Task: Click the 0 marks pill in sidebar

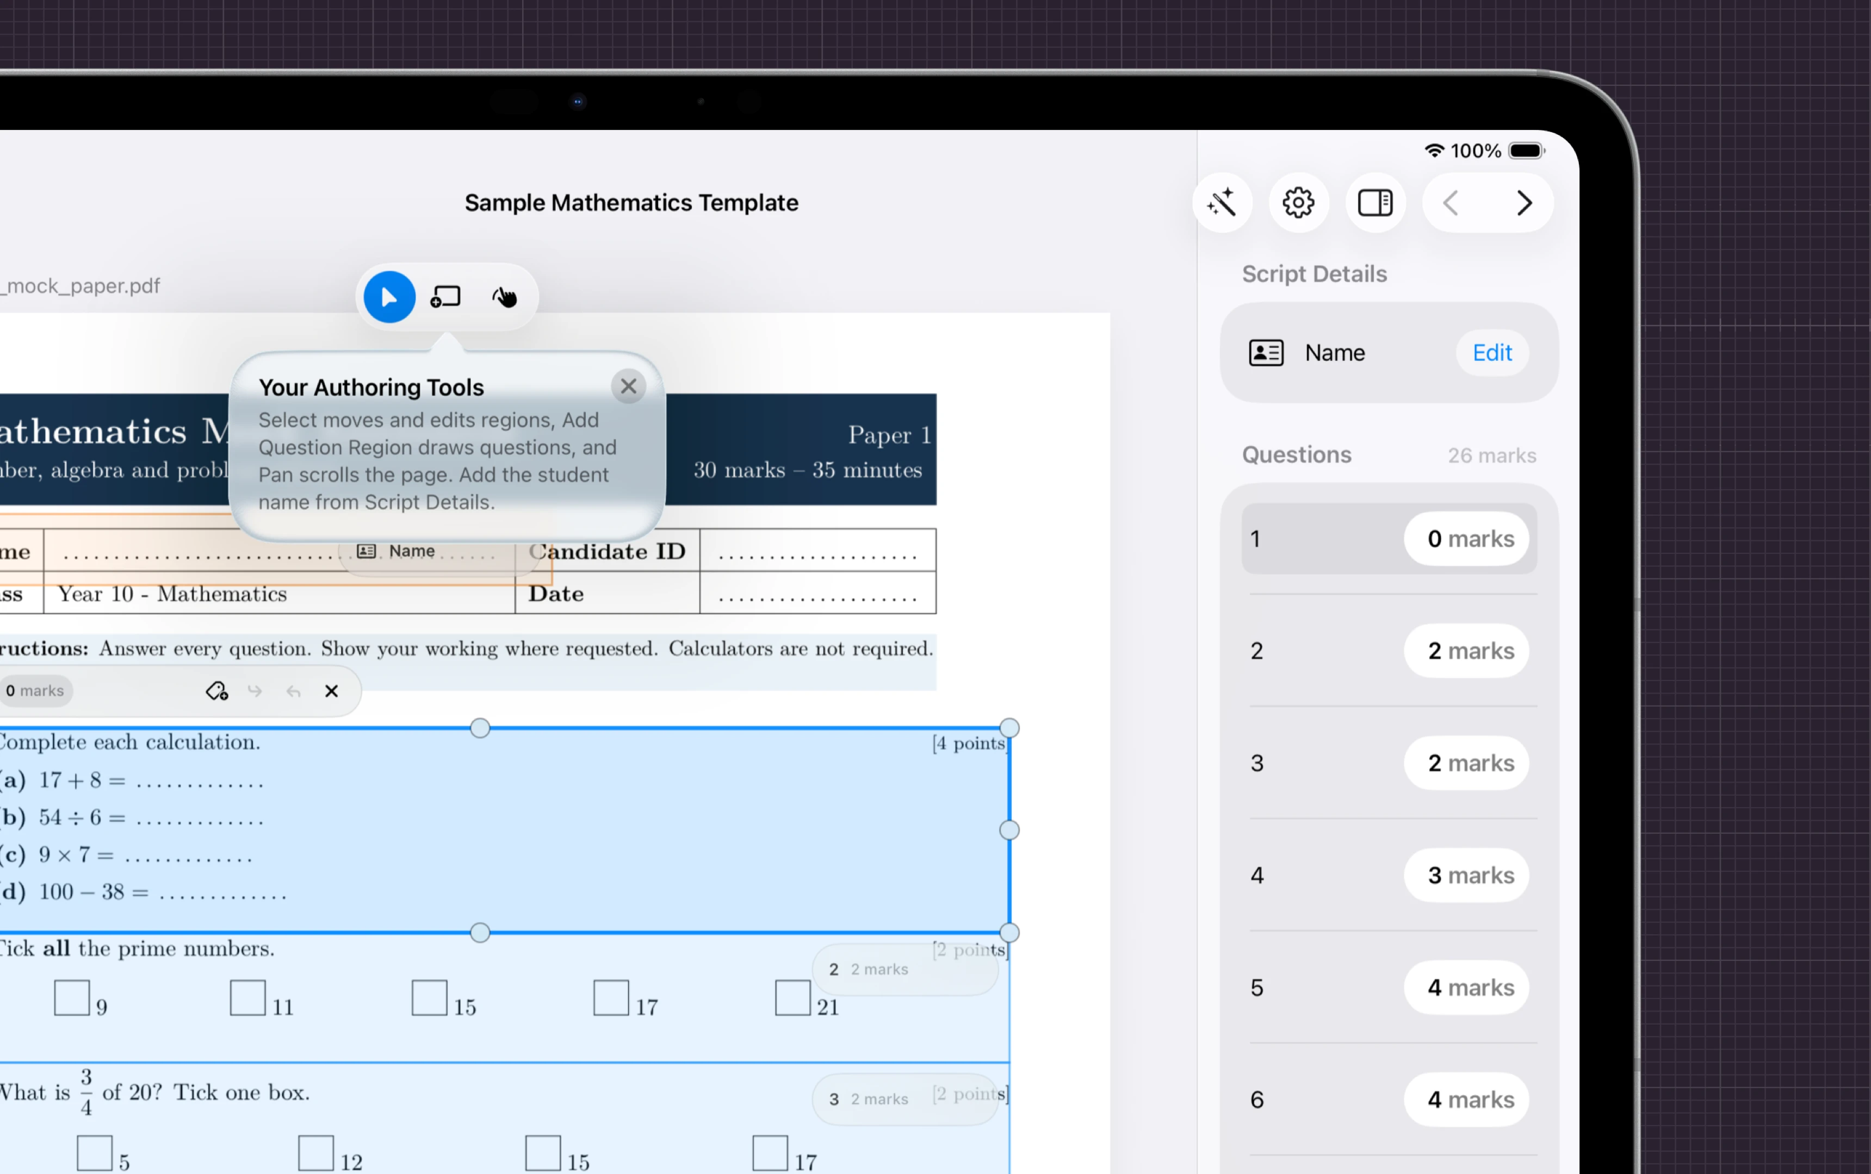Action: (1467, 539)
